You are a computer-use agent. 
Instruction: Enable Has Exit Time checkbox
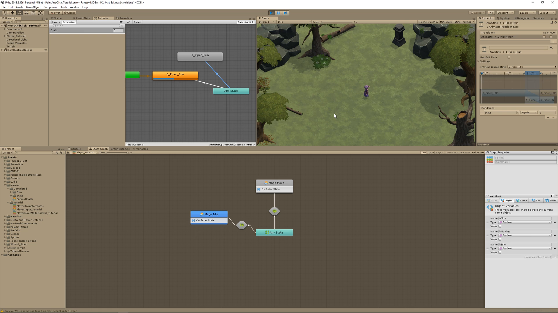(509, 57)
